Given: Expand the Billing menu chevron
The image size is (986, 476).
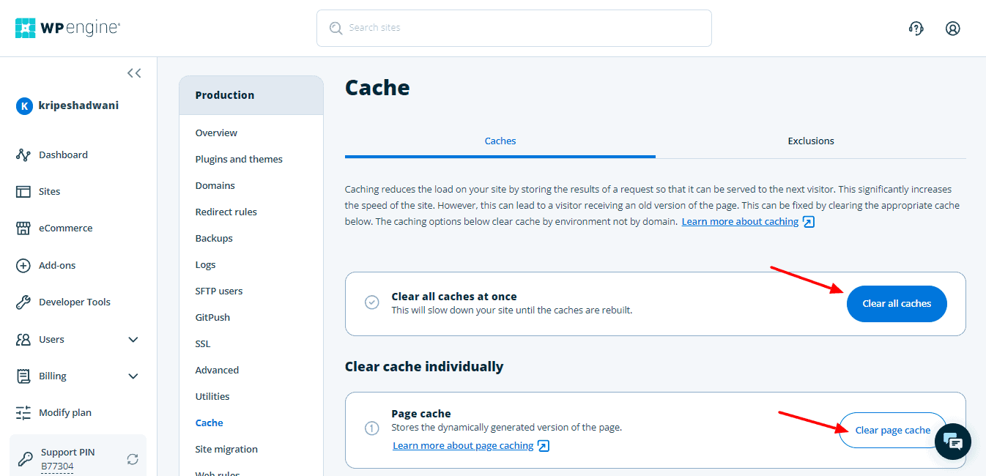Looking at the screenshot, I should click(133, 376).
